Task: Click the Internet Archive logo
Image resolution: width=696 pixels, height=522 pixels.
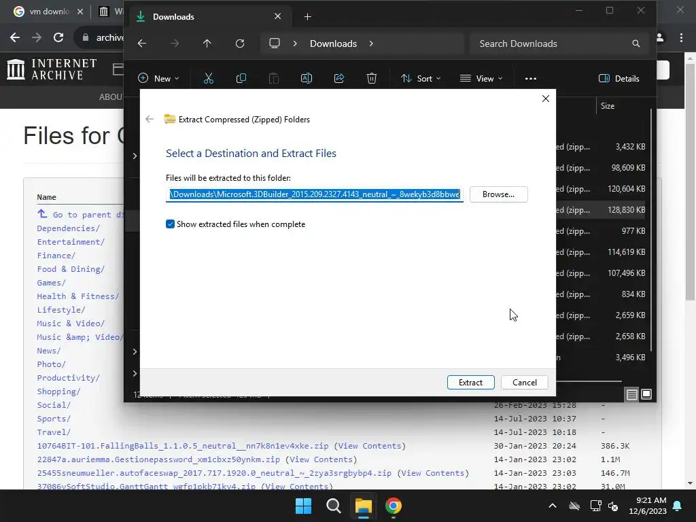Action: (52, 70)
